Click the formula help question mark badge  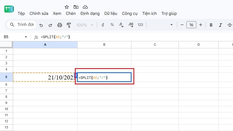click(76, 75)
